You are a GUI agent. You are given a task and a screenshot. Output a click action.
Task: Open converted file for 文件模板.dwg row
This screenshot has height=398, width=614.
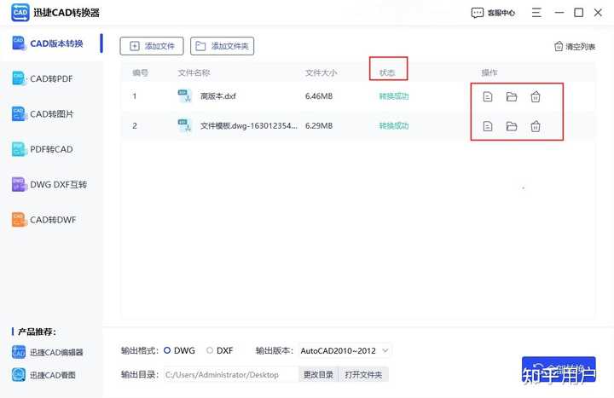(488, 126)
